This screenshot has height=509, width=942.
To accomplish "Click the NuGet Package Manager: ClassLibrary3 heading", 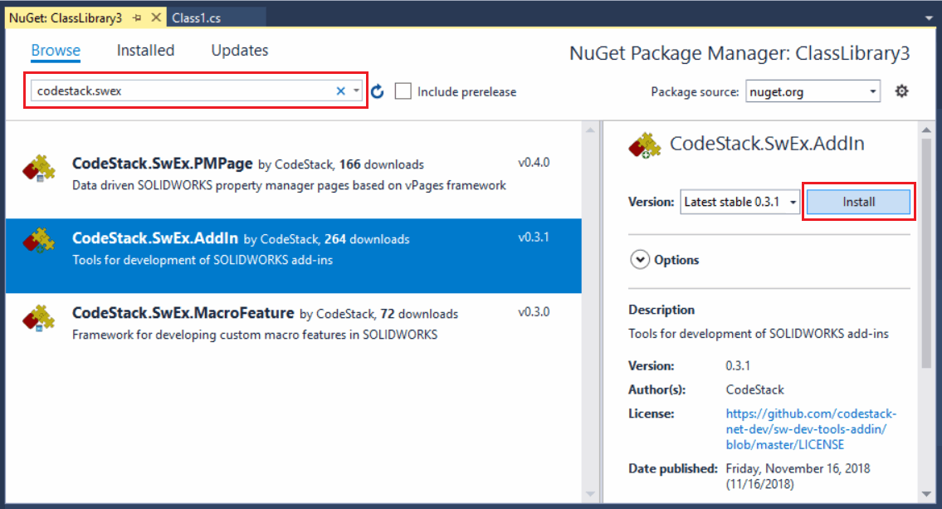I will point(739,53).
